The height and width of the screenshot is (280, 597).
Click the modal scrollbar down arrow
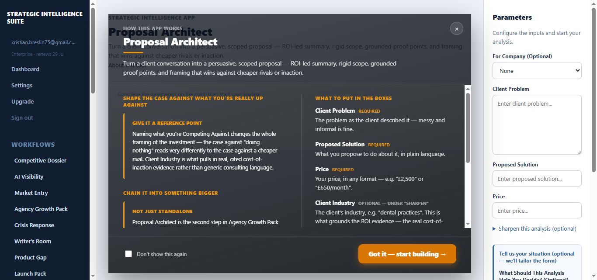coord(468,224)
